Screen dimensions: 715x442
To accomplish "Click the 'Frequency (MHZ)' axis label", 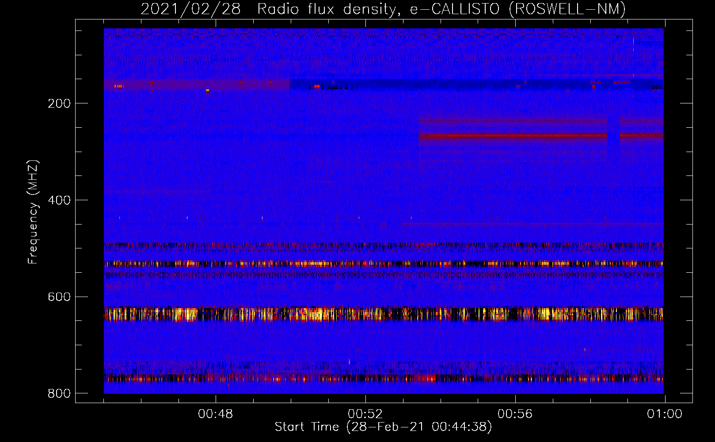I will tap(33, 212).
